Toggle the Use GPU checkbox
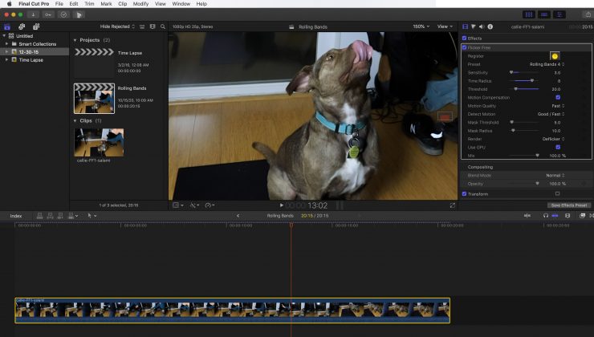594x337 pixels. 557,147
